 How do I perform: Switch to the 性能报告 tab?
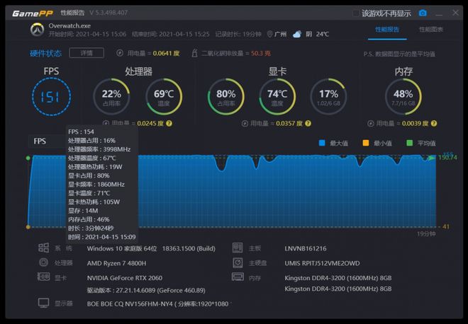pyautogui.click(x=387, y=29)
